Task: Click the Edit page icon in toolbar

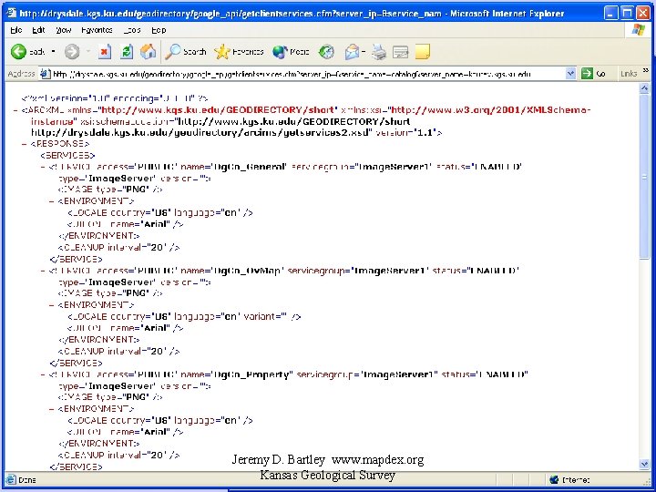Action: click(400, 52)
